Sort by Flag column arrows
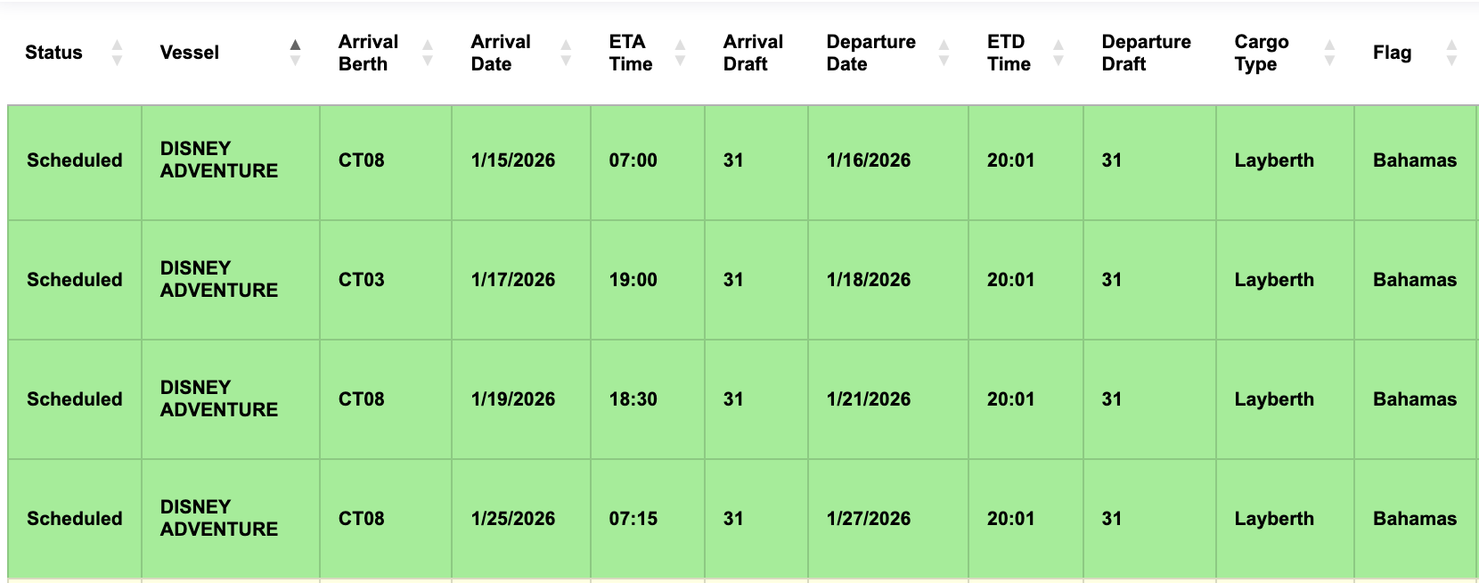This screenshot has height=583, width=1479. click(1451, 53)
